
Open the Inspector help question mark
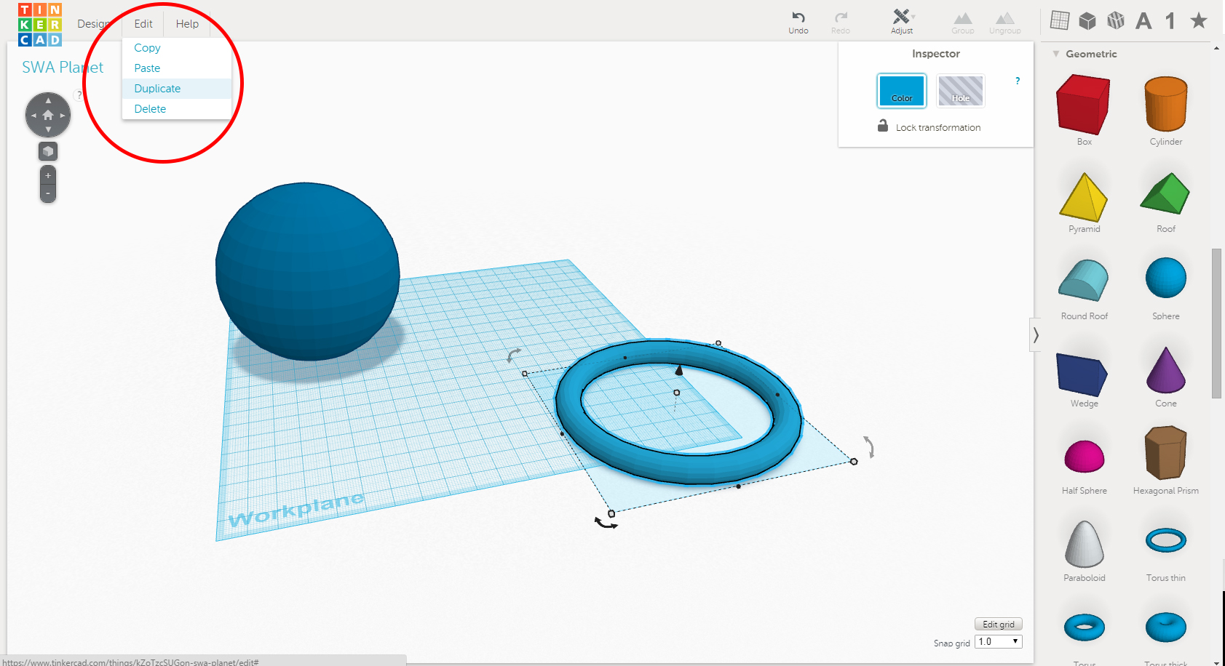point(1018,81)
